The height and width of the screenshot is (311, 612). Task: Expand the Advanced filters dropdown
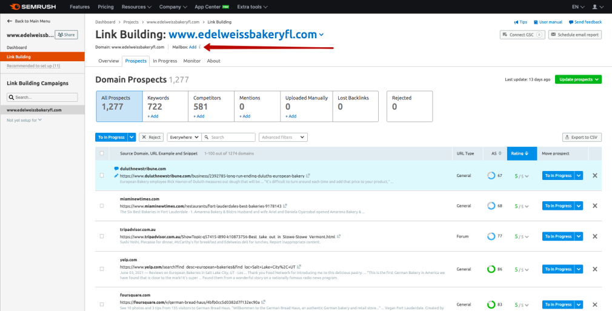283,138
